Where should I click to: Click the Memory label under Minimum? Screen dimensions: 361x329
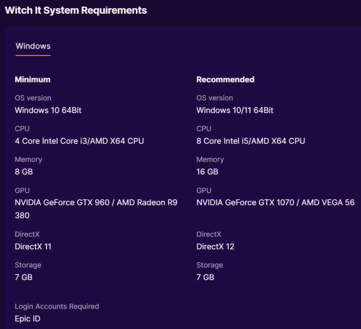pyautogui.click(x=28, y=160)
